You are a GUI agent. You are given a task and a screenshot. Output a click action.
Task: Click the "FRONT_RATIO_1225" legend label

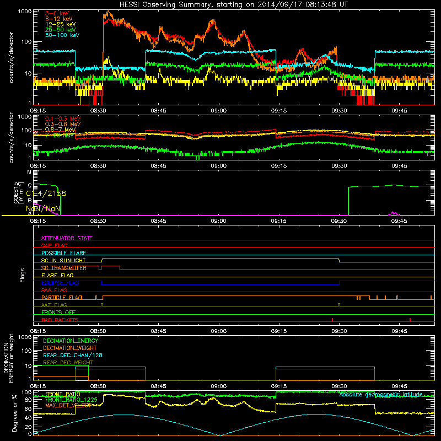pos(72,400)
